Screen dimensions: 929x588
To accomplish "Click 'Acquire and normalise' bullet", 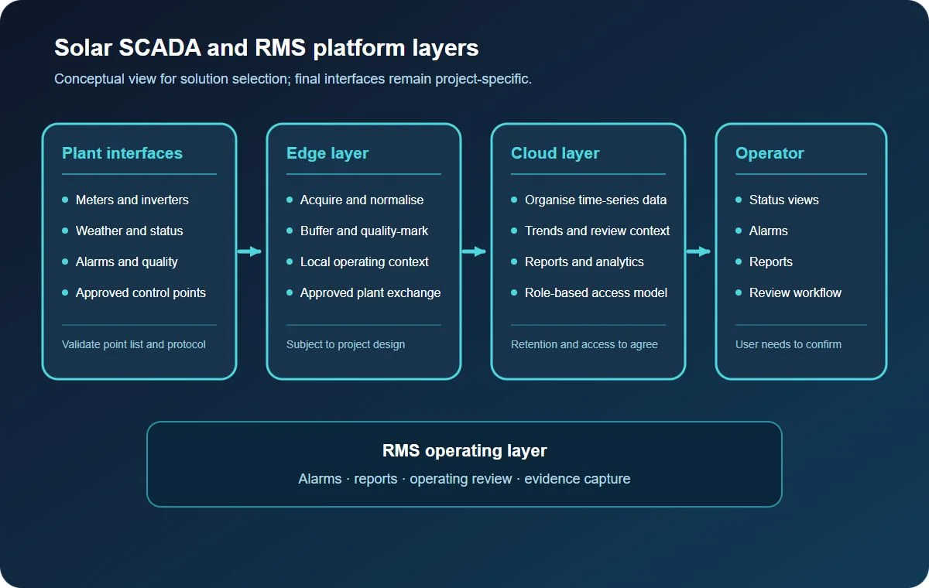I will [362, 200].
